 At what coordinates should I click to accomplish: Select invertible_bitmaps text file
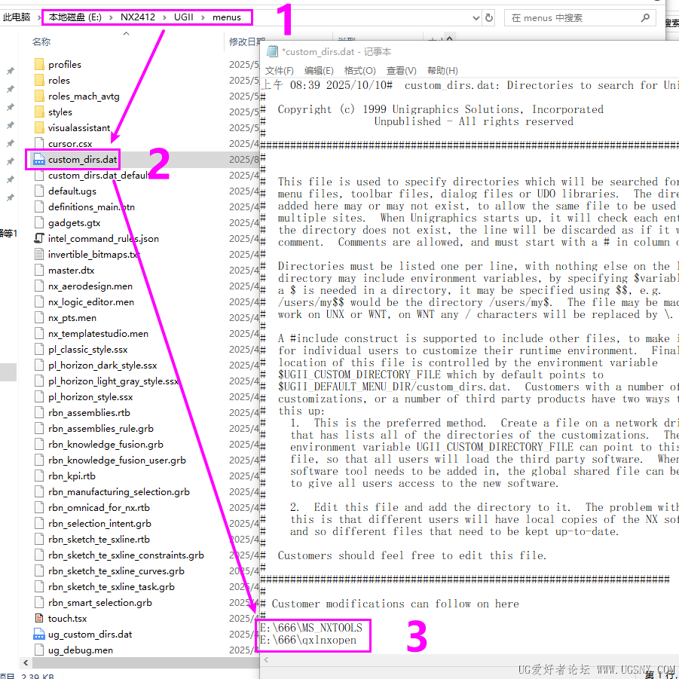(x=93, y=255)
